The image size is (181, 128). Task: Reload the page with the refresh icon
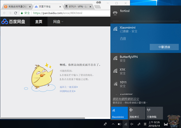(x=16, y=13)
